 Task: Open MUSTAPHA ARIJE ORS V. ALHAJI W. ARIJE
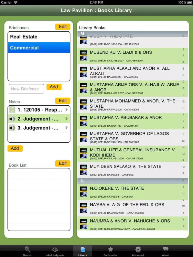[132, 88]
